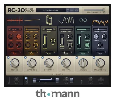The height and width of the screenshot is (100, 115).
Task: Click the large DIGITAL amount knob
Action: click(x=66, y=63)
